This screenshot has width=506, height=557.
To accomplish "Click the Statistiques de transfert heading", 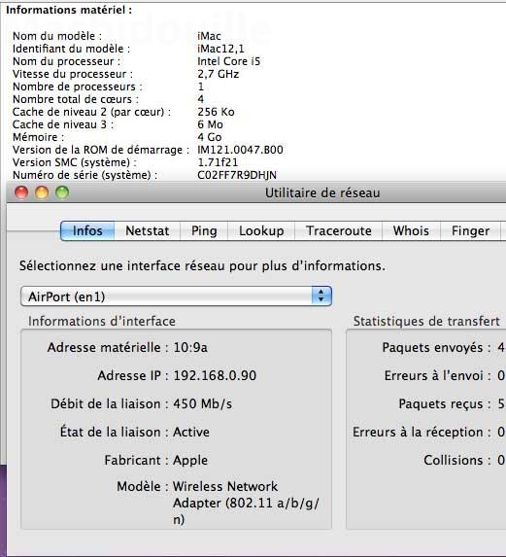I will click(426, 321).
